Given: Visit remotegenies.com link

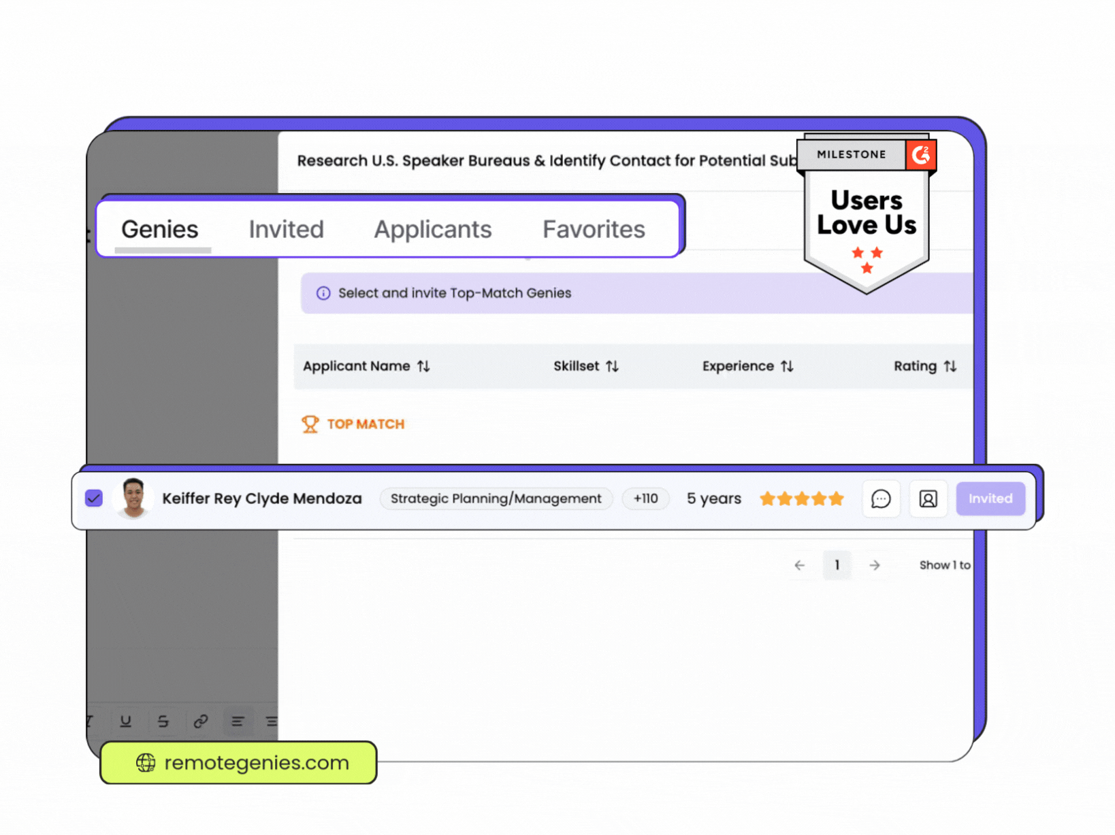Looking at the screenshot, I should 255,764.
